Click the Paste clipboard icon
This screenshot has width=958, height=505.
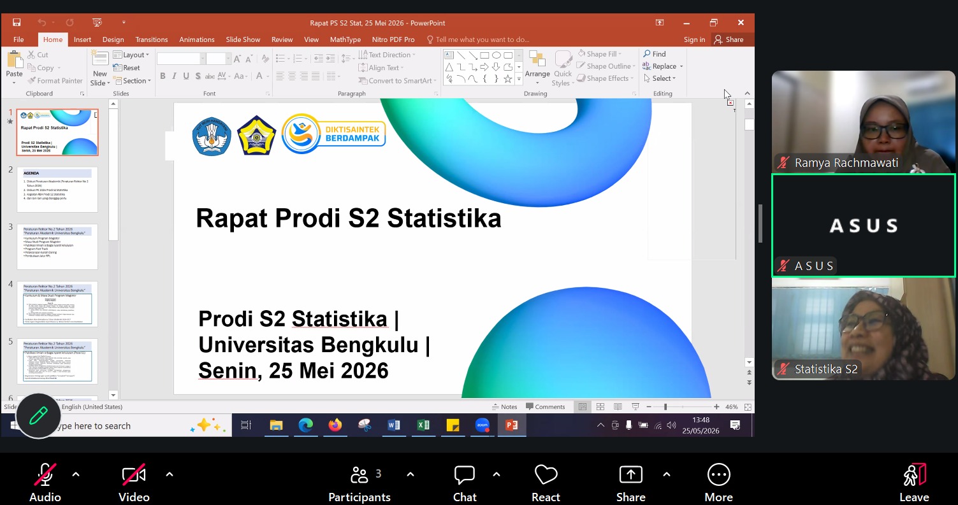(14, 60)
